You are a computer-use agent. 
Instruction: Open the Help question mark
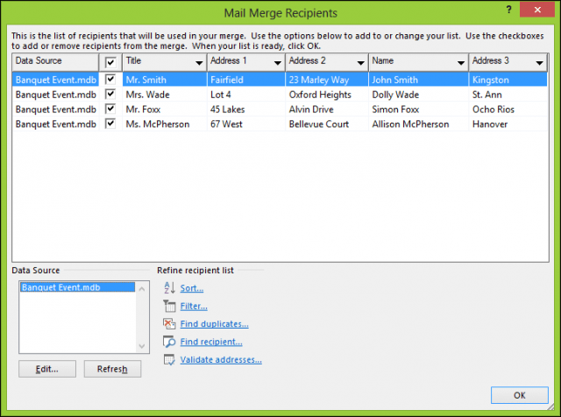(x=508, y=10)
